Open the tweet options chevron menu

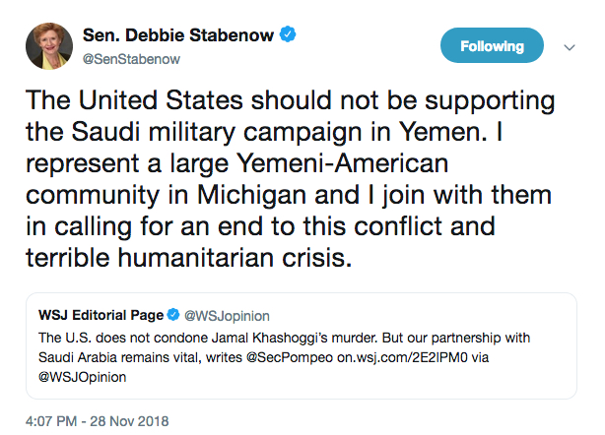click(x=569, y=46)
